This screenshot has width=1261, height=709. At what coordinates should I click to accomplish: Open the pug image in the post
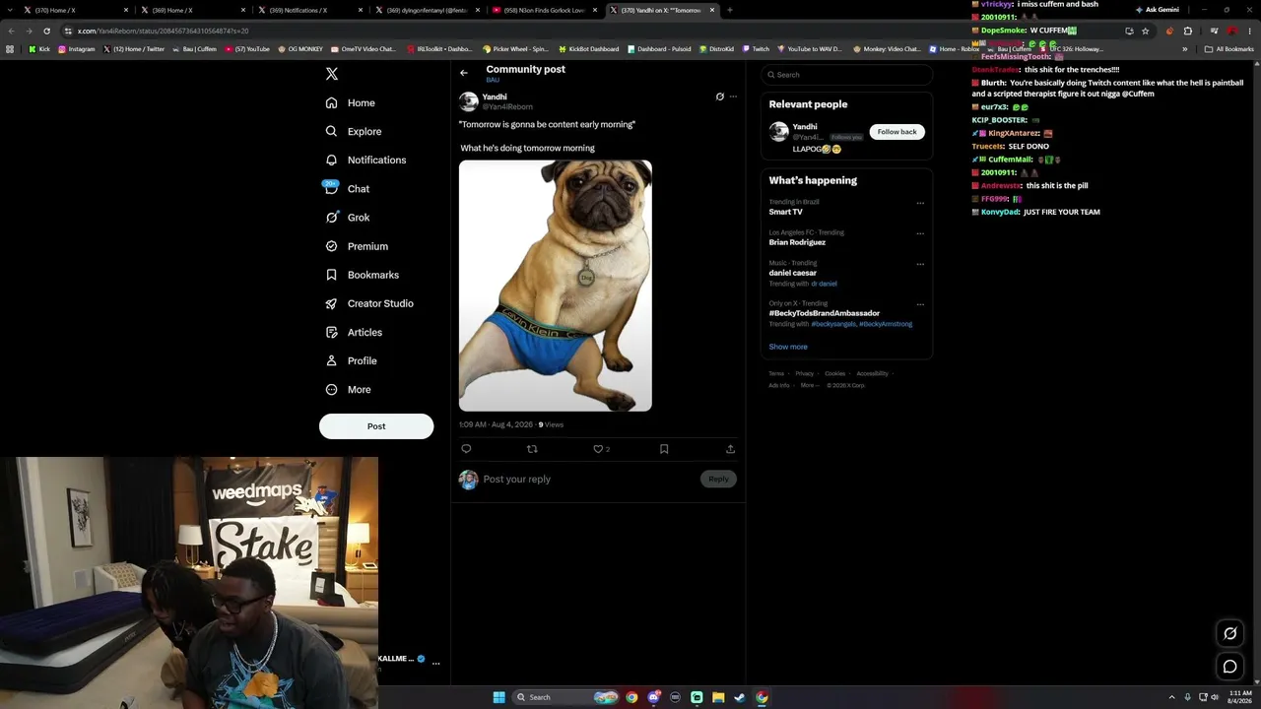(556, 286)
